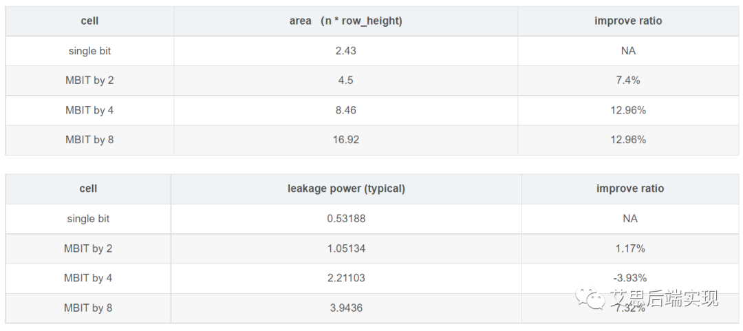Select the "leakage power (typical)" column header

[346, 189]
